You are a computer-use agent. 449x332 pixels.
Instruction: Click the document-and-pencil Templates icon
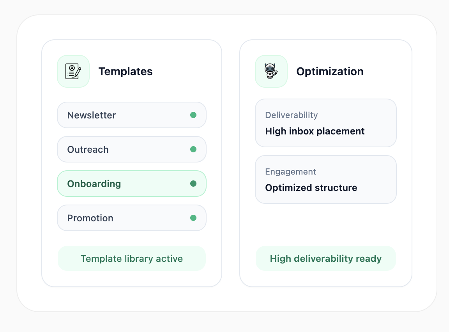click(73, 71)
